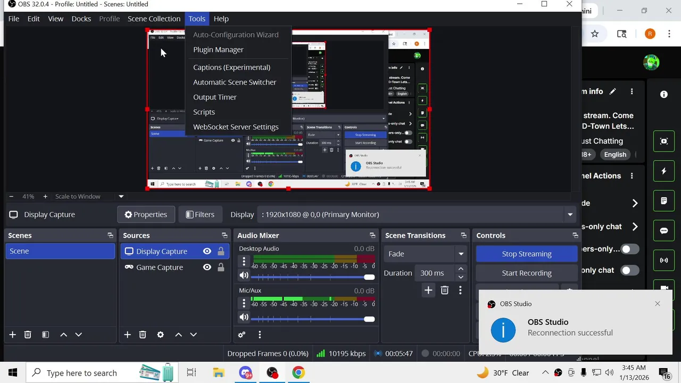Open Display monitor selection dropdown
This screenshot has height=383, width=681.
(x=417, y=214)
